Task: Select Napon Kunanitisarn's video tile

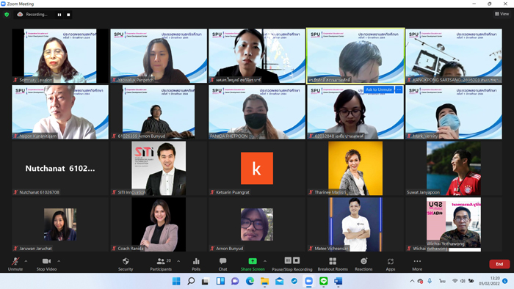Action: click(60, 112)
